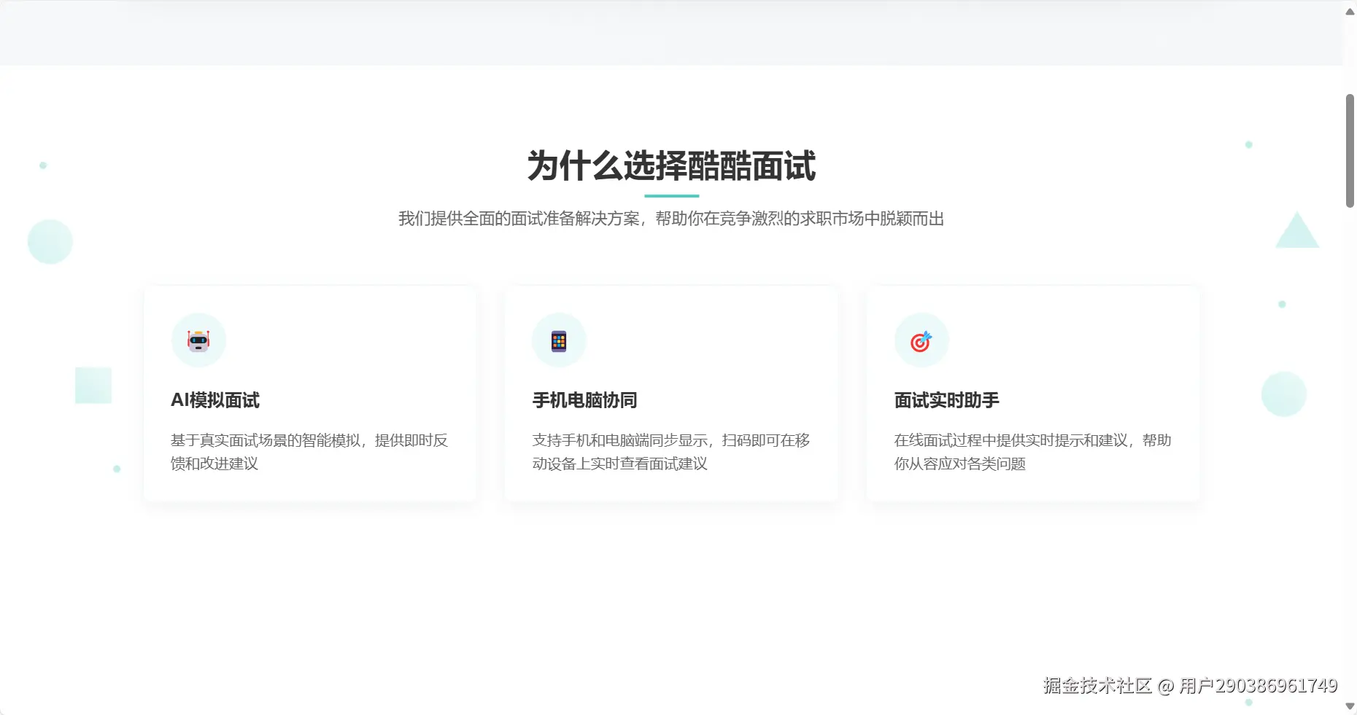Click the teal underline below the page heading
This screenshot has height=715, width=1357.
pyautogui.click(x=670, y=195)
